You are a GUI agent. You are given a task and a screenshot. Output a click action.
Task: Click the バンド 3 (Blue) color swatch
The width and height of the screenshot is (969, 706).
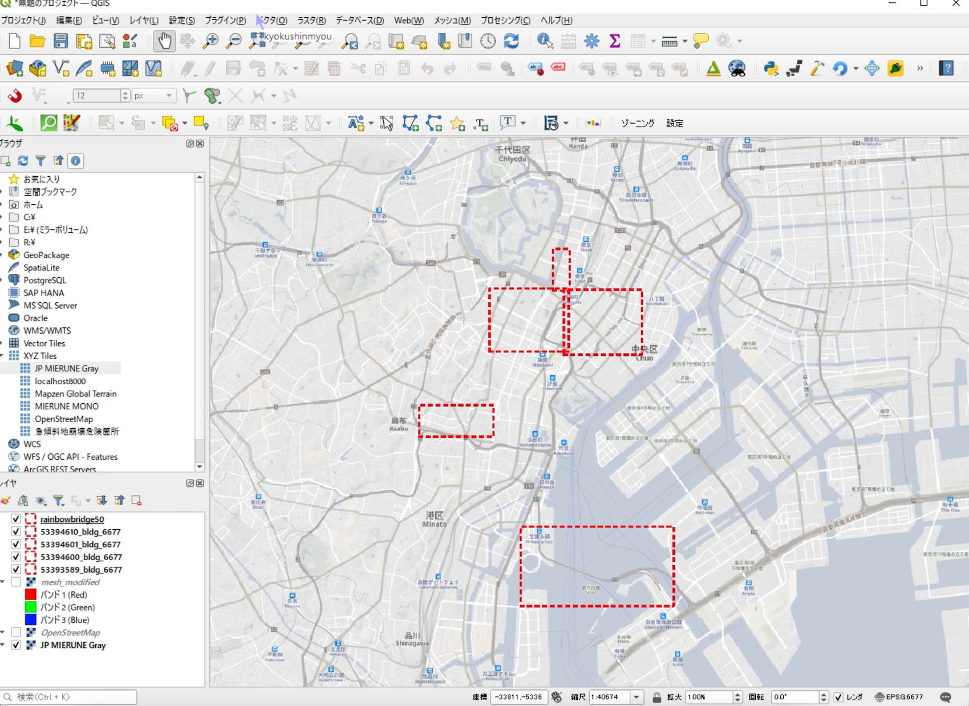[x=31, y=619]
